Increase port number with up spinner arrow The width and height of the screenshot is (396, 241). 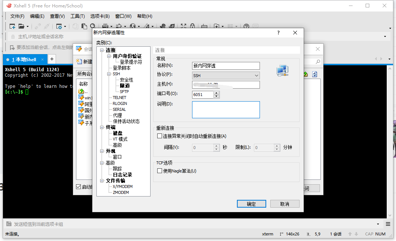(x=217, y=93)
